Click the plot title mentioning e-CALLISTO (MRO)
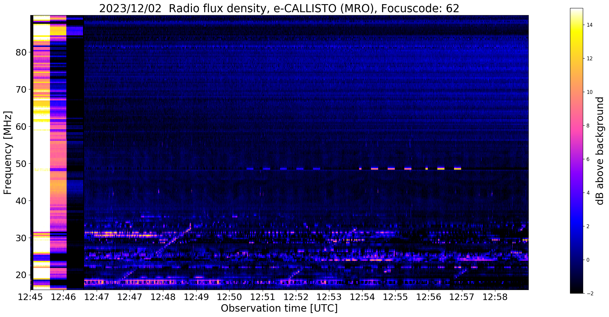Image resolution: width=609 pixels, height=317 pixels. tap(279, 9)
